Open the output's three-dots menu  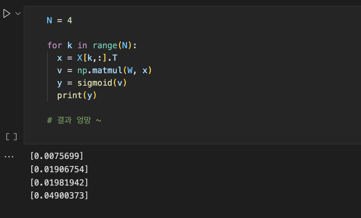tap(9, 157)
